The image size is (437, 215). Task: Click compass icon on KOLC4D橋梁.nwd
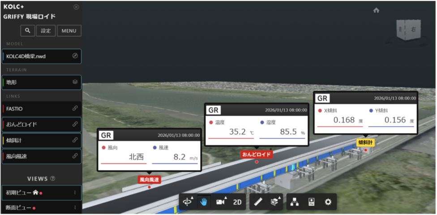coord(75,56)
